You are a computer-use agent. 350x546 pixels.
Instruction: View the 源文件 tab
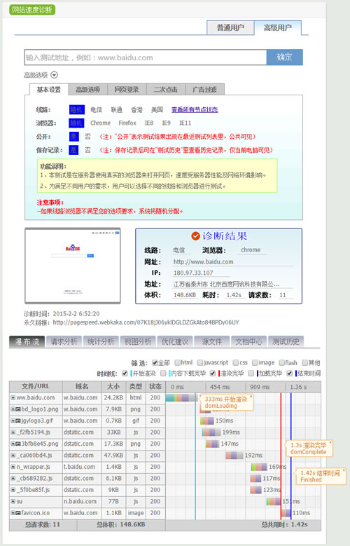pos(212,341)
